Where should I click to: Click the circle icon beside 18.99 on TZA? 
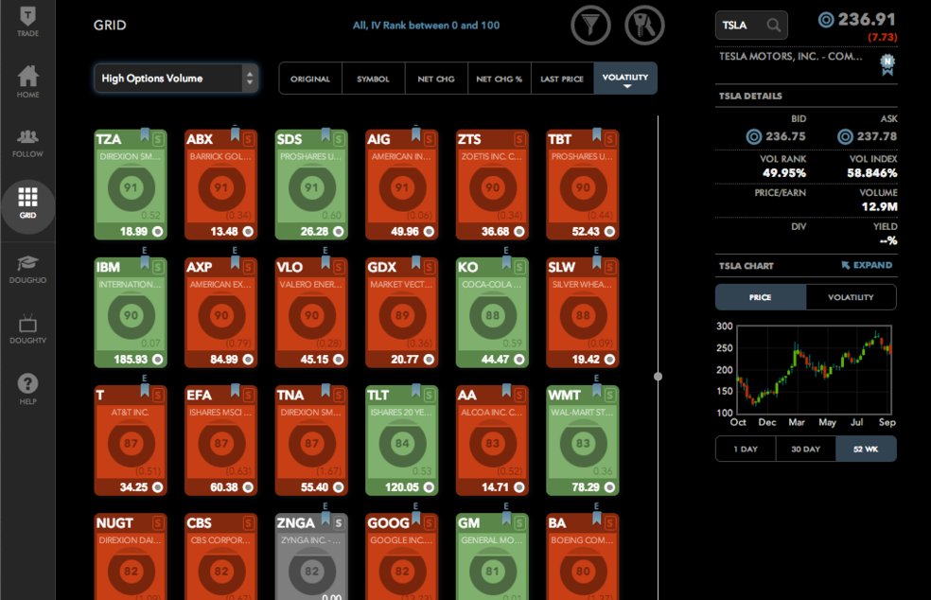pos(158,232)
